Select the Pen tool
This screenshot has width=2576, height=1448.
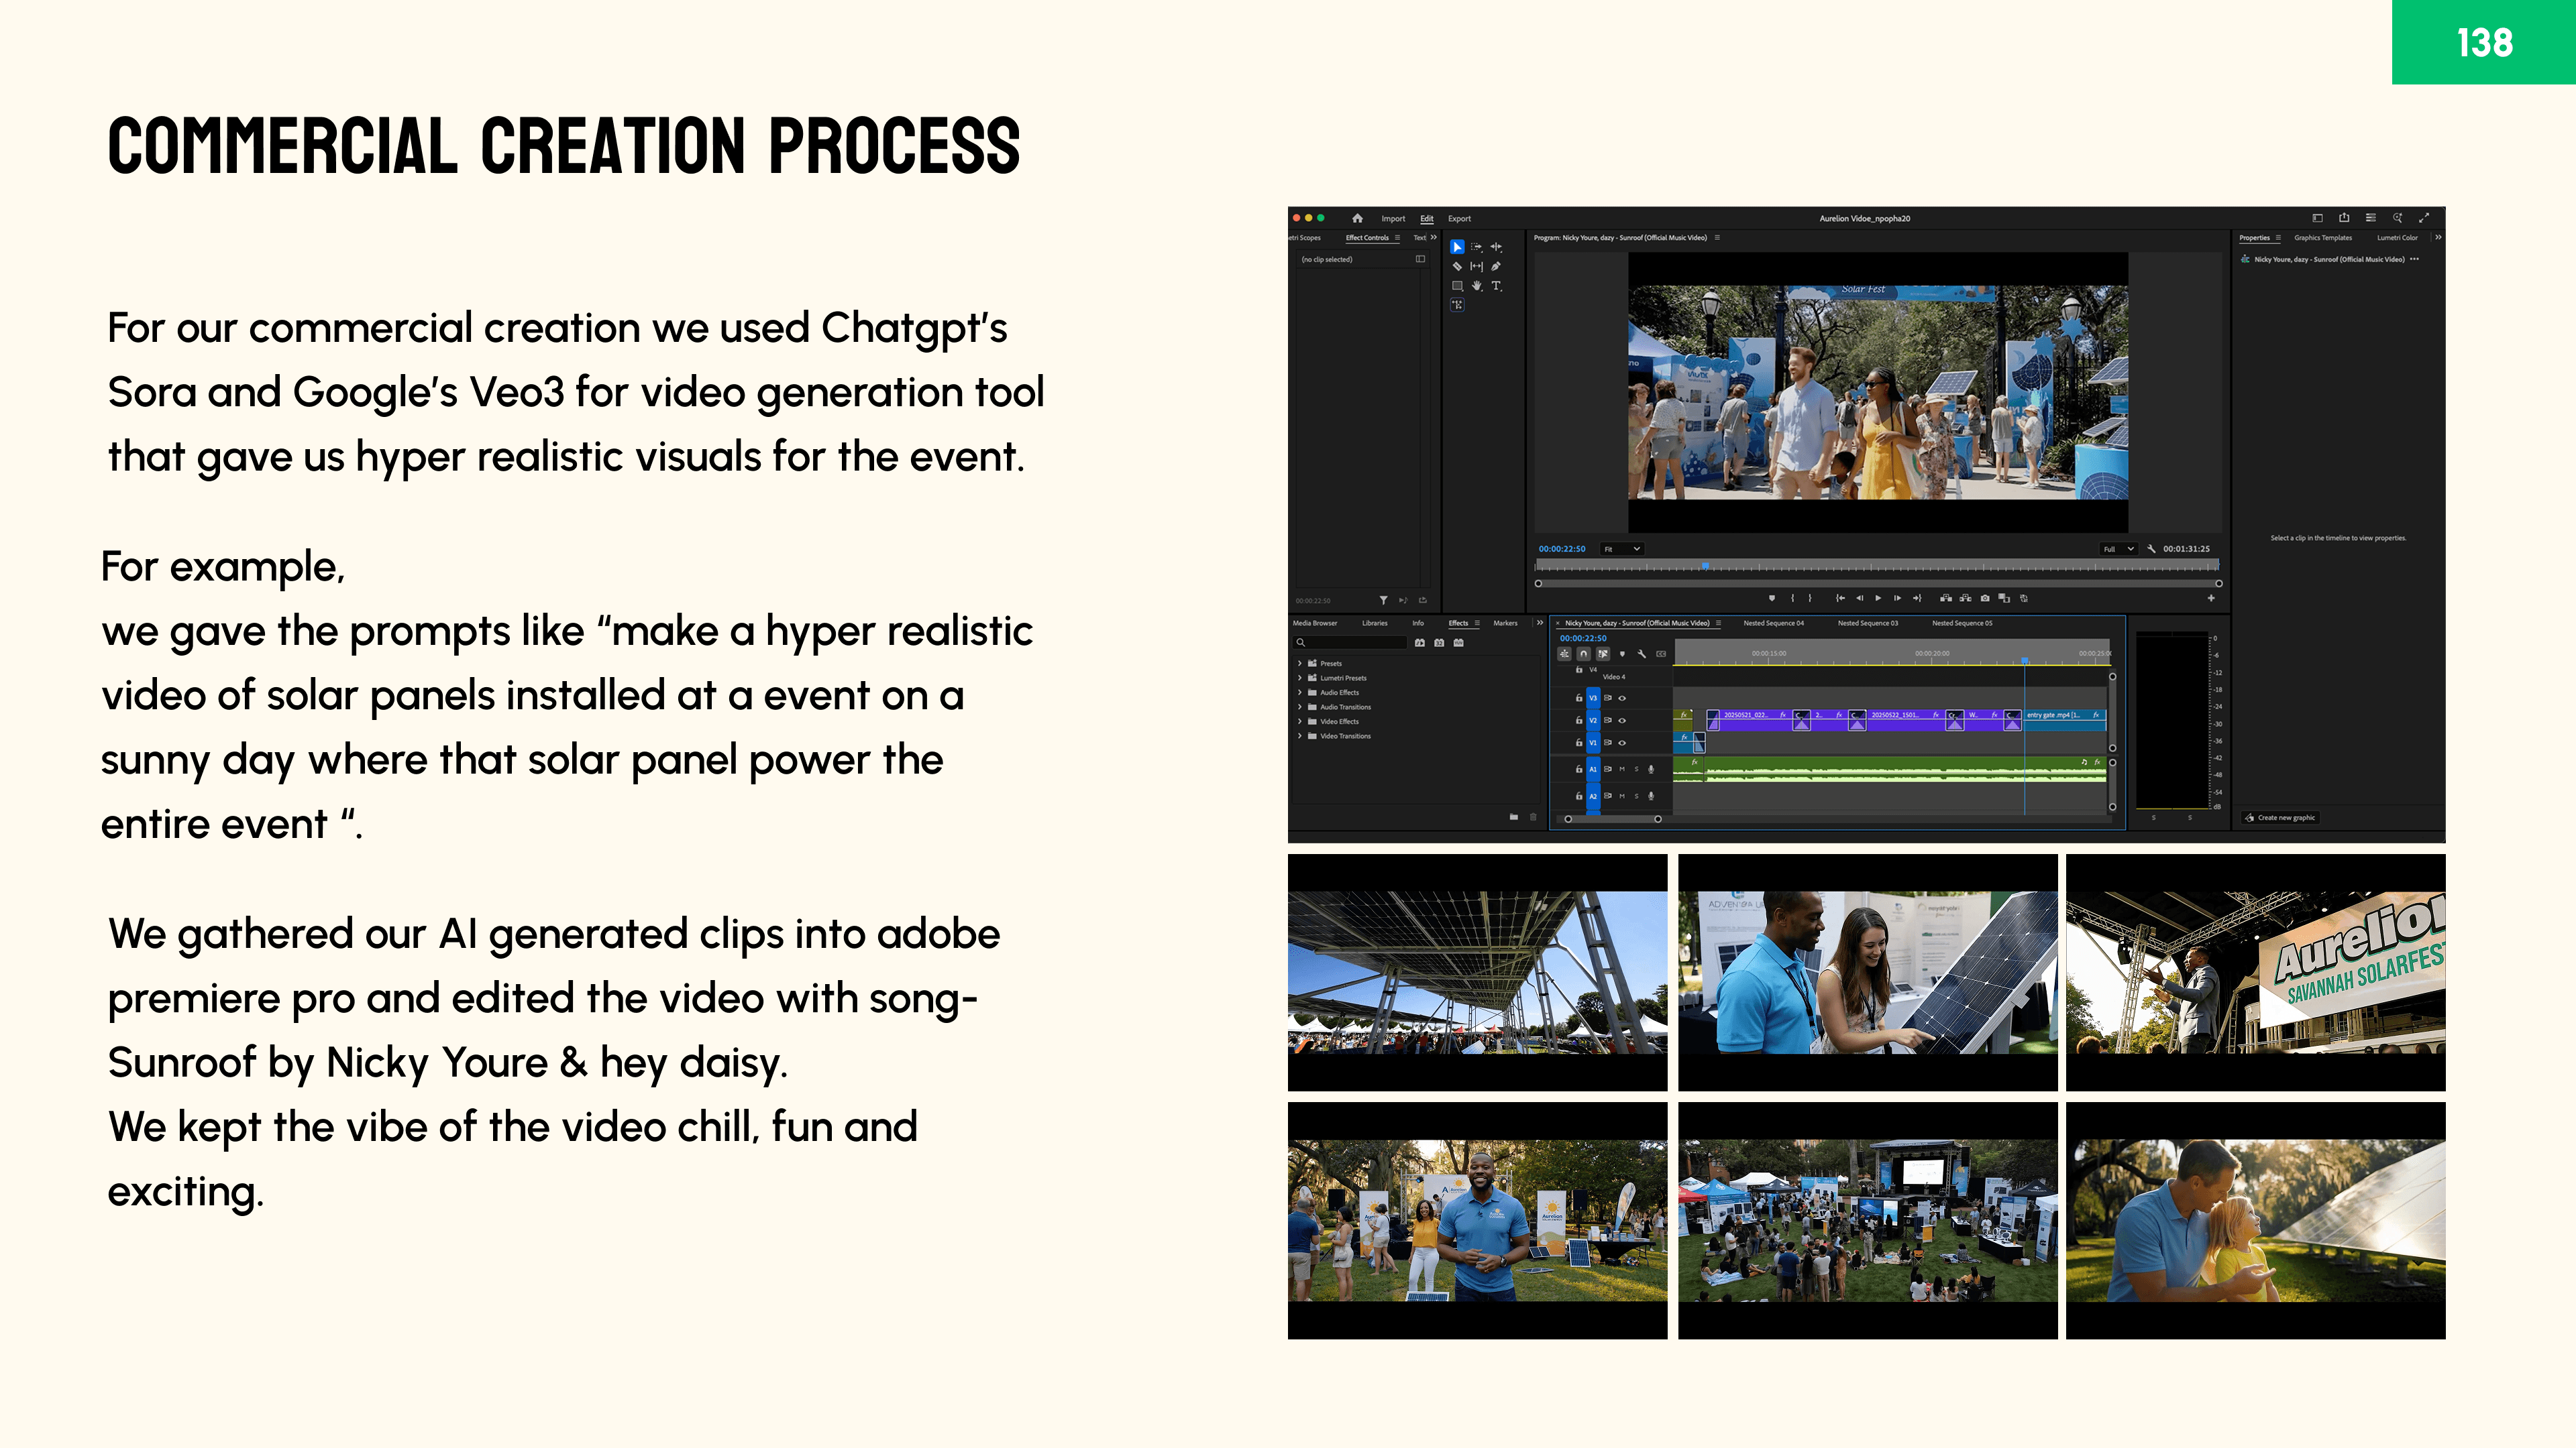[x=1496, y=267]
